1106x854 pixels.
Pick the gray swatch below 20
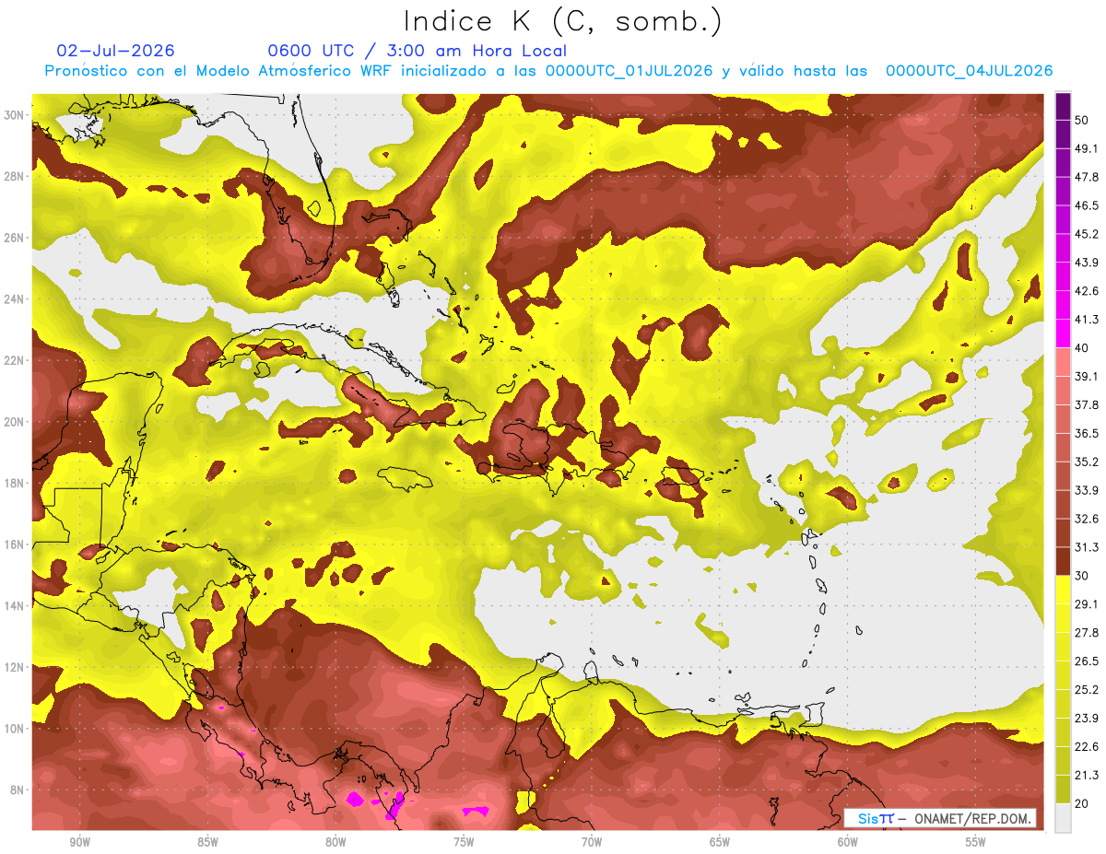[x=1063, y=817]
